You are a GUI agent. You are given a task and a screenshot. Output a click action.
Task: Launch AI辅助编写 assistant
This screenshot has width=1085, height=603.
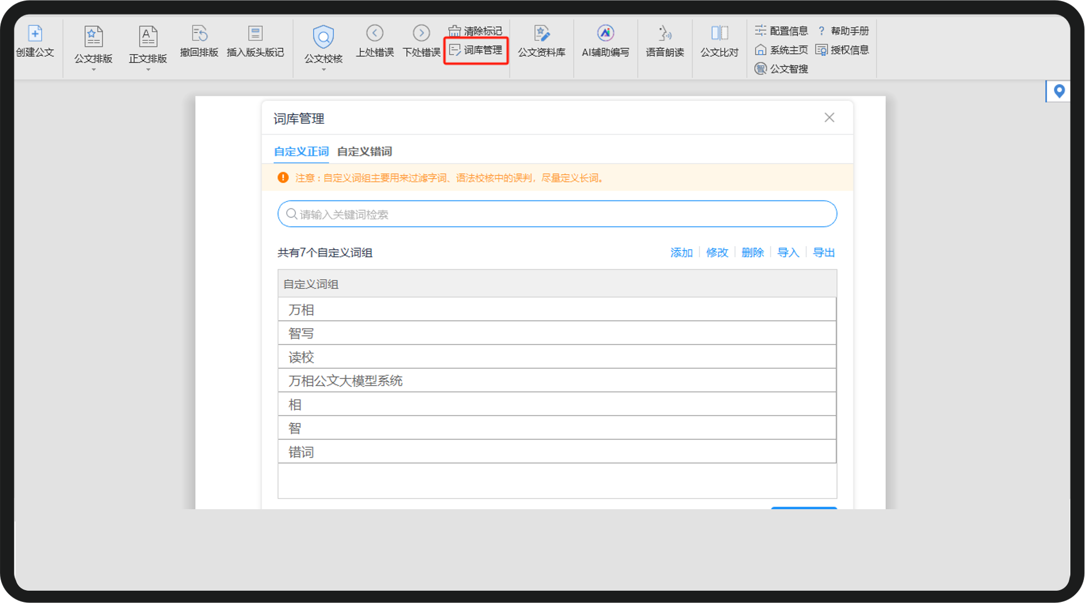click(605, 41)
